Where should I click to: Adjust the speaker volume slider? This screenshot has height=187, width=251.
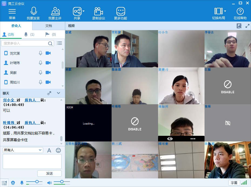point(62,182)
